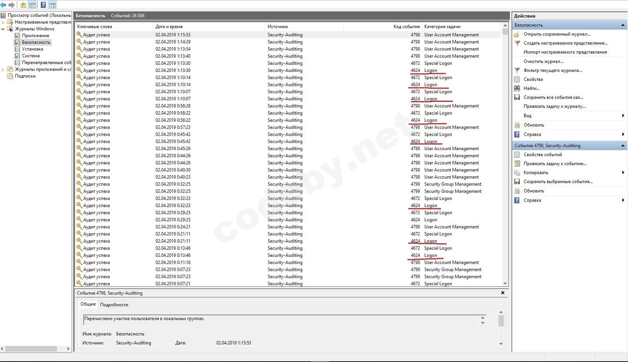Select the Безопасность log in the tree
Screen dimensions: 628x362
tap(36, 42)
